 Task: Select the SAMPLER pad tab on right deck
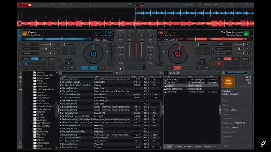click(245, 59)
